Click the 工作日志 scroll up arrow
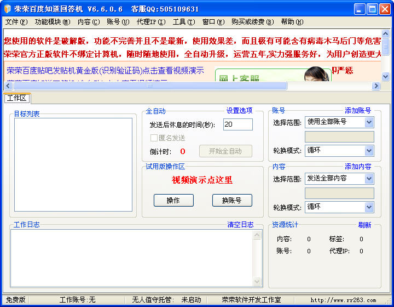 (x=257, y=235)
